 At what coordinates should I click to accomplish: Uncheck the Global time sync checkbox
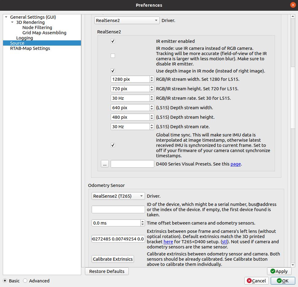[113, 145]
